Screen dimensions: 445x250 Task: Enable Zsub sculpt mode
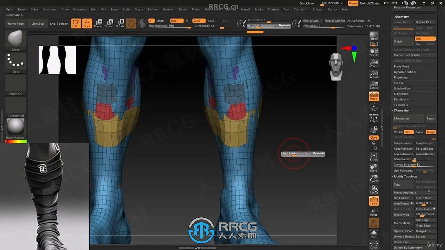pos(211,21)
